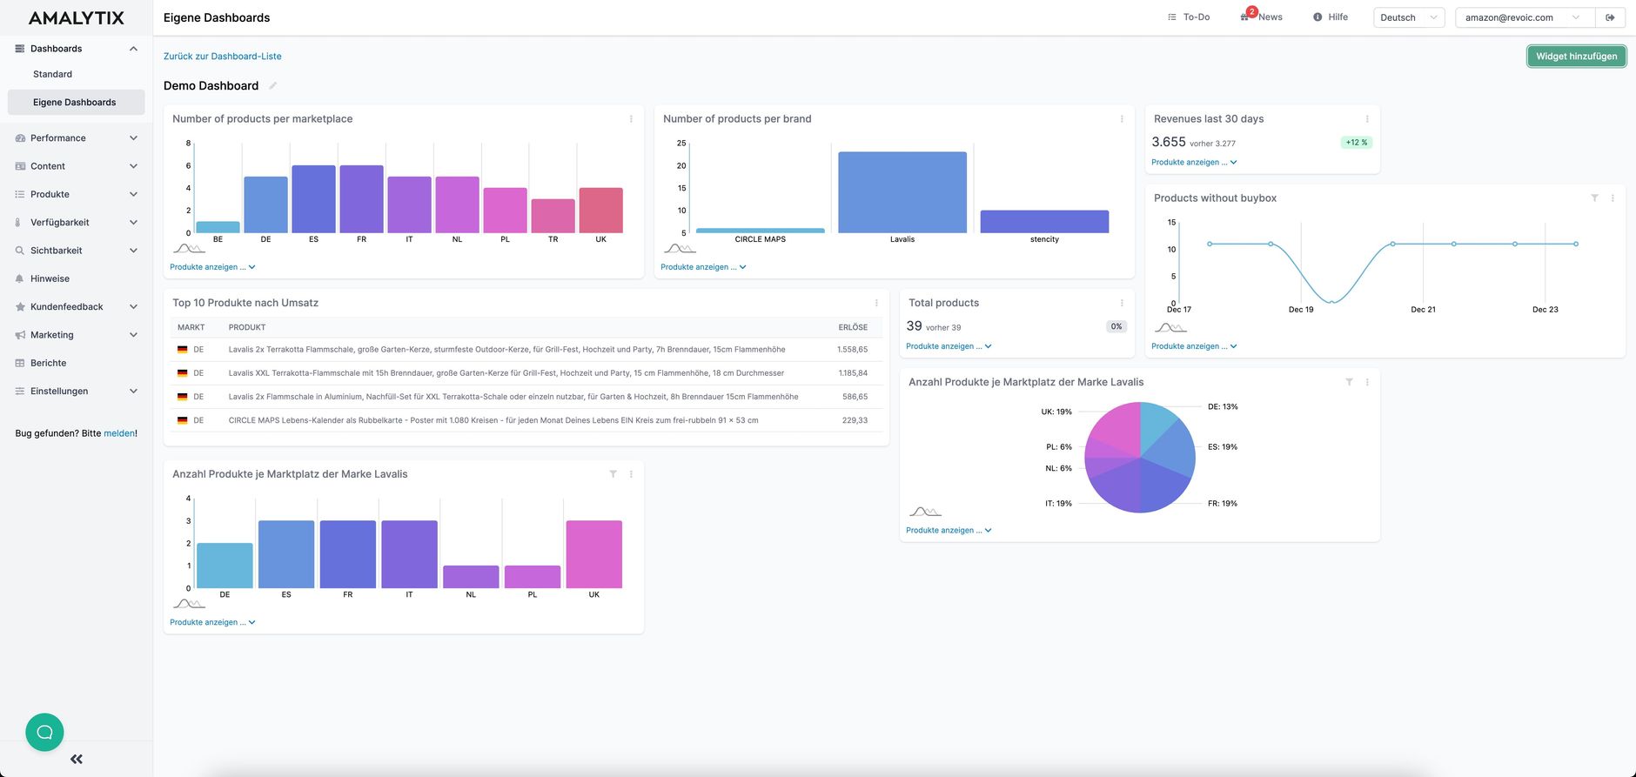Image resolution: width=1636 pixels, height=777 pixels.
Task: Click the AMALYTIX logo
Action: (x=77, y=17)
